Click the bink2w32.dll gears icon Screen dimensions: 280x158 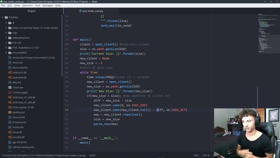[10, 72]
